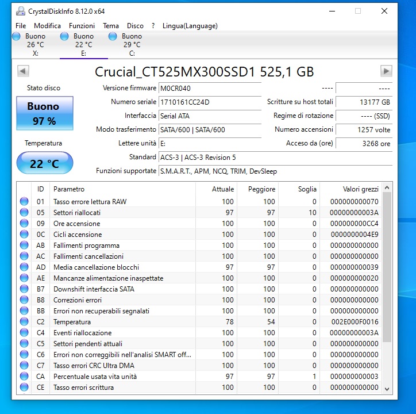Open the Funzioni menu
Viewport: 416px width, 414px height.
(x=82, y=26)
